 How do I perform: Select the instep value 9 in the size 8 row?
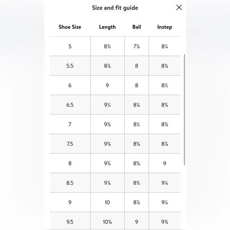(x=165, y=163)
